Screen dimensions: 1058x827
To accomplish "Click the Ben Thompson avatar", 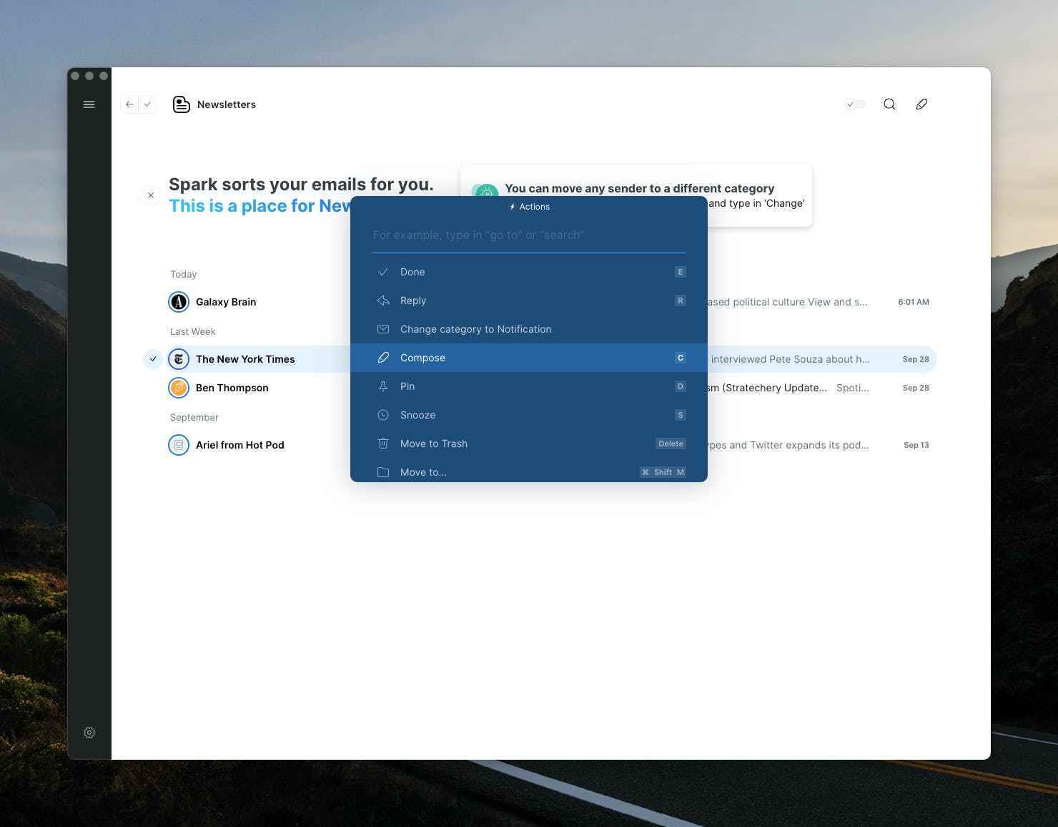I will pyautogui.click(x=179, y=388).
